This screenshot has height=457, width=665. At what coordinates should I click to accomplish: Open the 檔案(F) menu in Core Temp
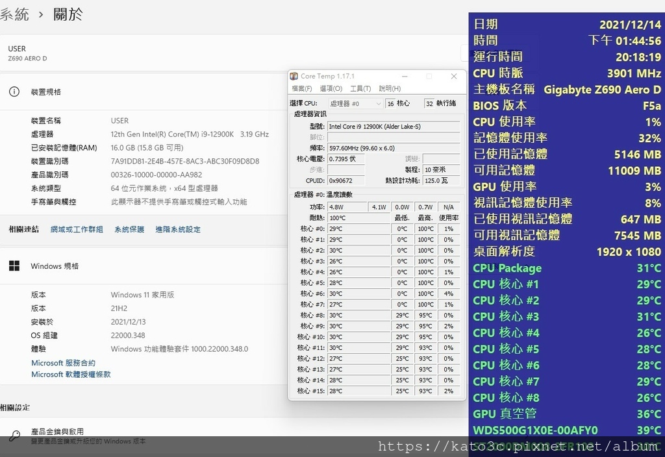pyautogui.click(x=301, y=88)
